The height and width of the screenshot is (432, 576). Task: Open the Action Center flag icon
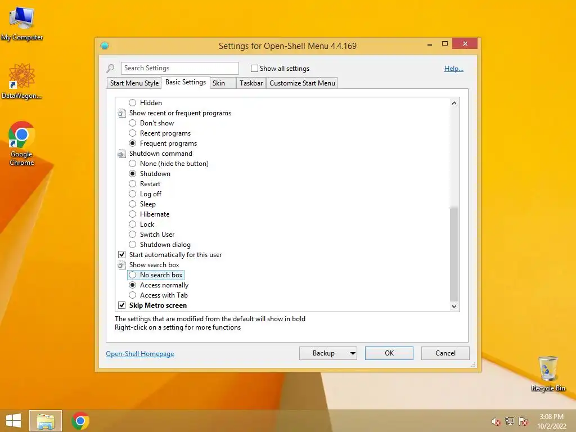tap(523, 421)
